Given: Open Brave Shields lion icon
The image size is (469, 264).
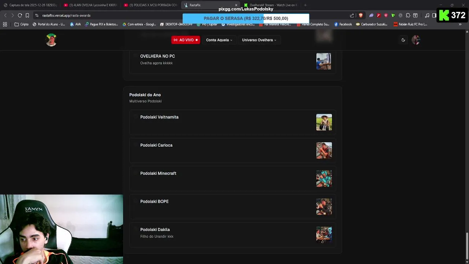Looking at the screenshot, I should [x=361, y=15].
